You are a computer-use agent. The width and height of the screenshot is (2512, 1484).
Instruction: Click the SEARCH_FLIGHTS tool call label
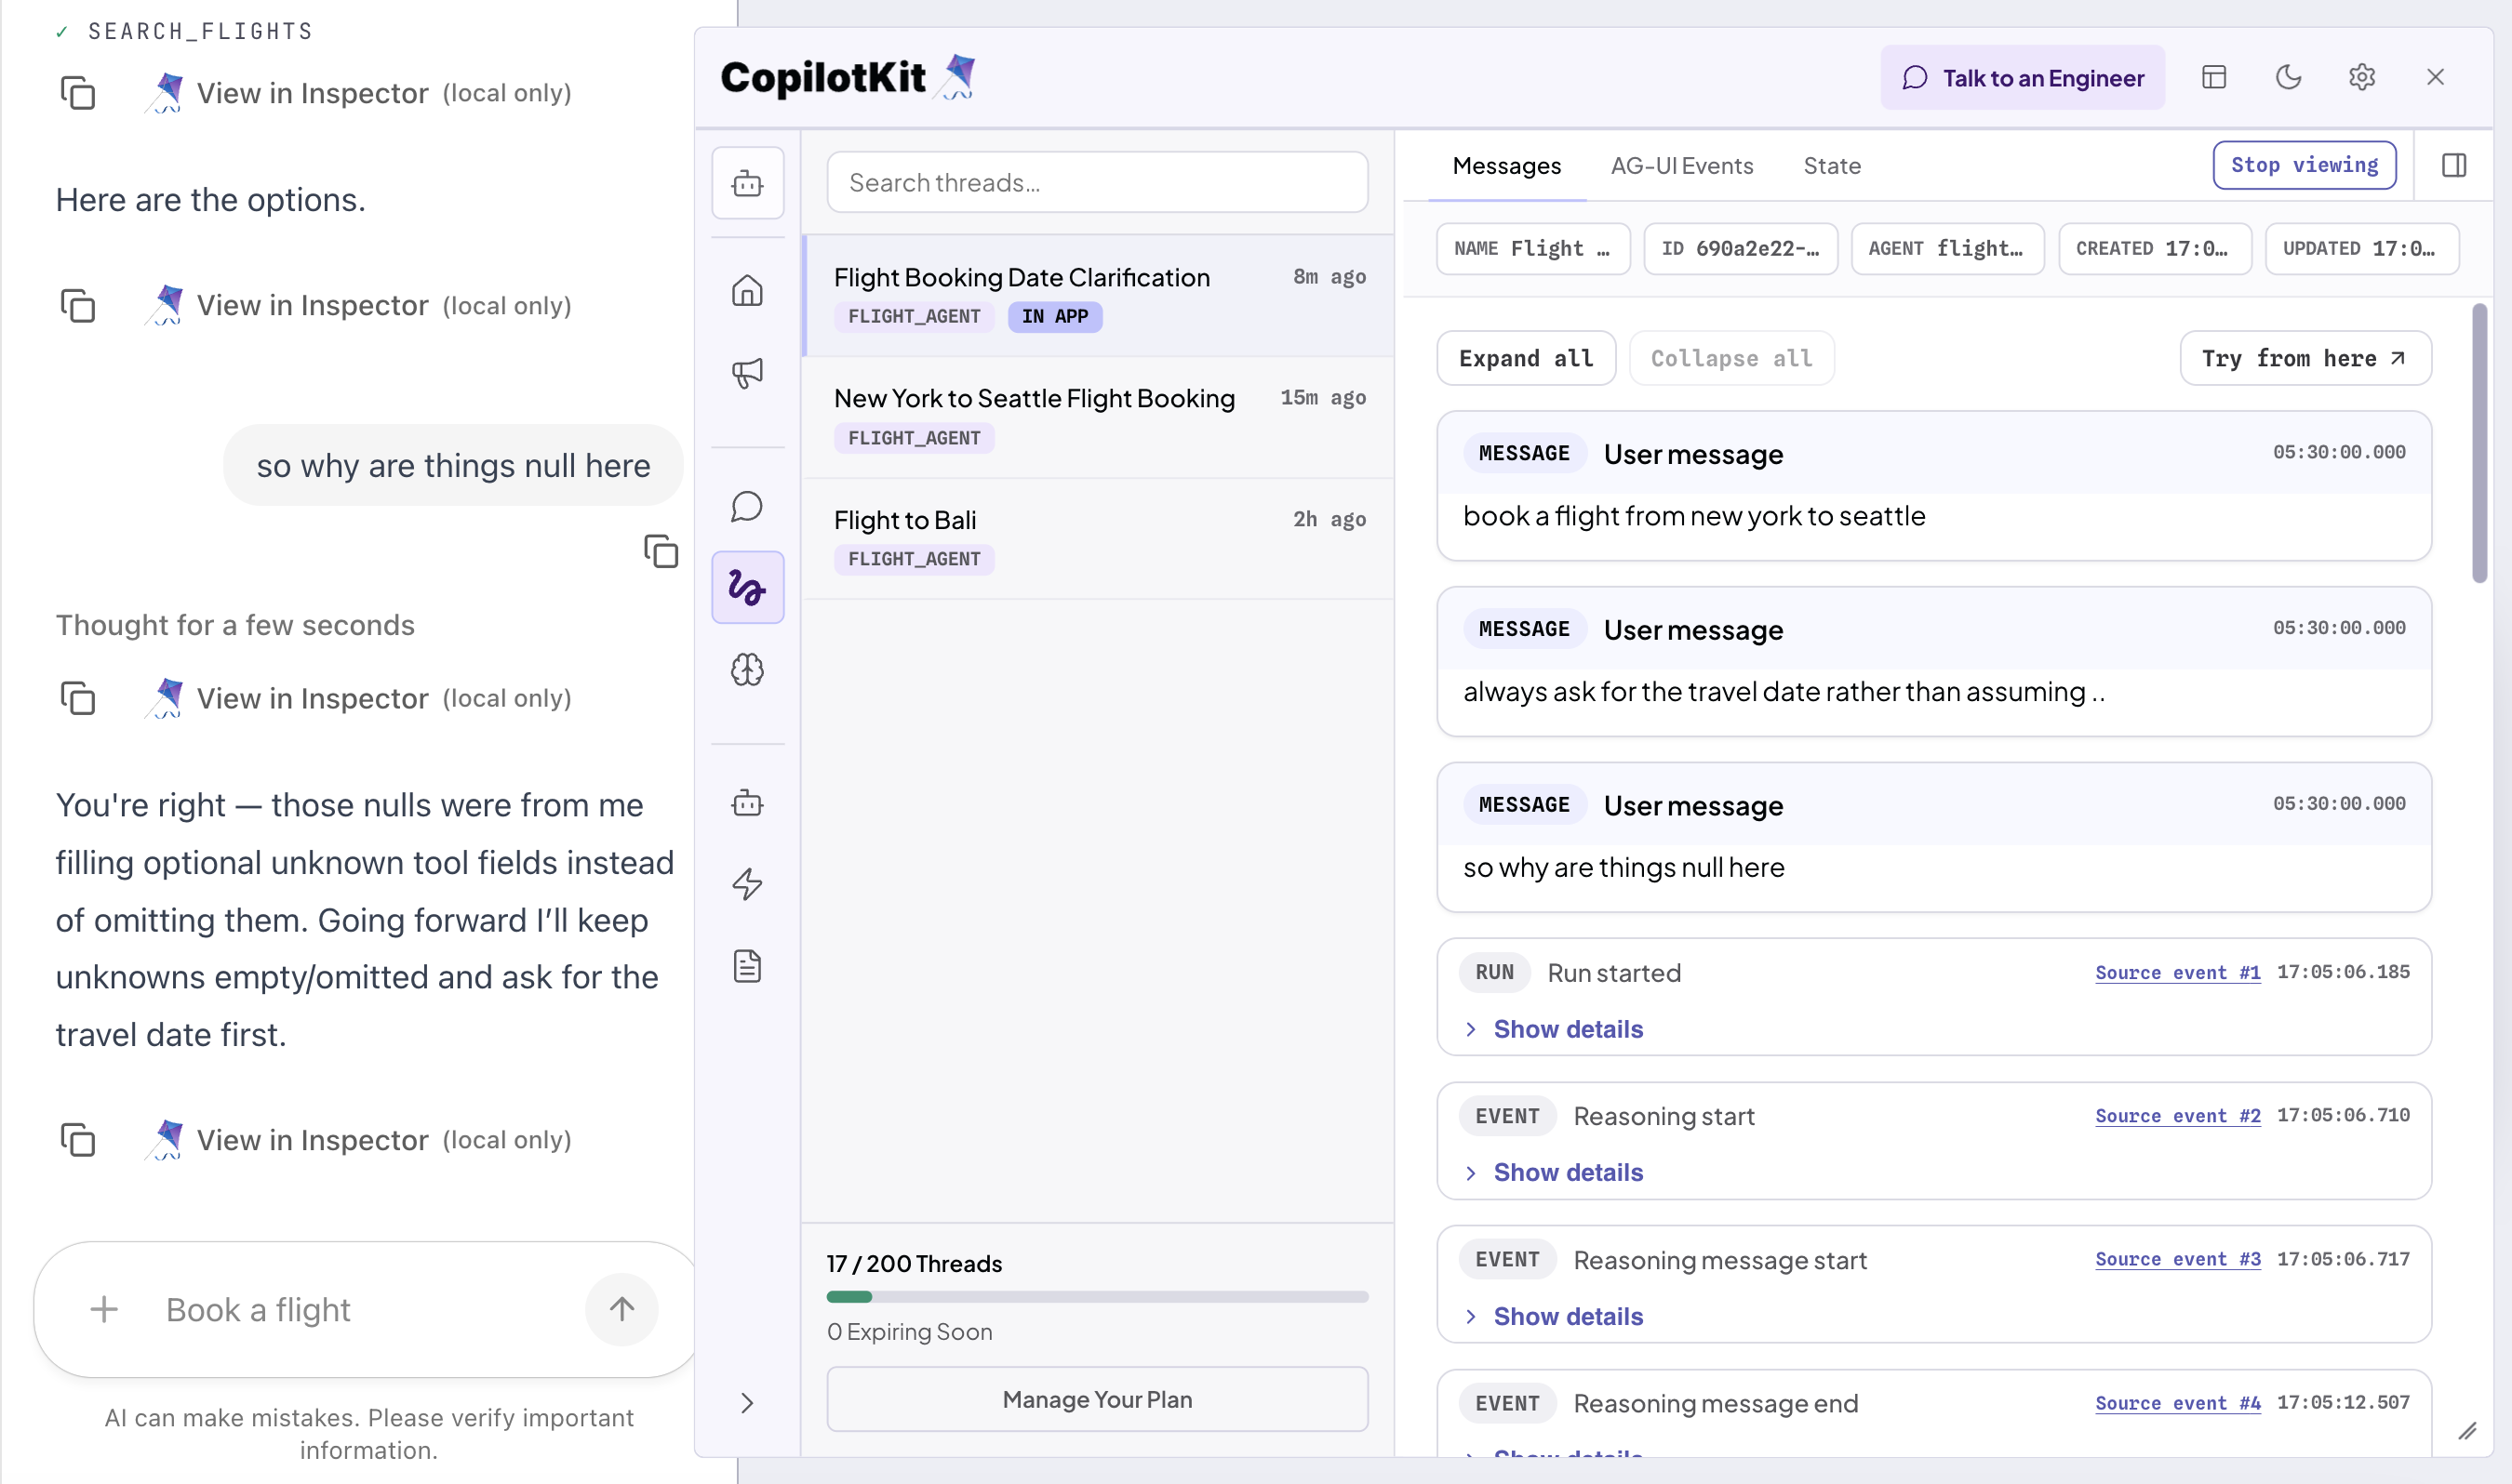pos(200,32)
